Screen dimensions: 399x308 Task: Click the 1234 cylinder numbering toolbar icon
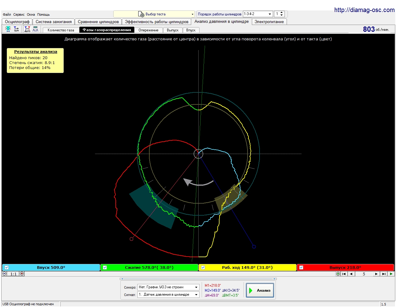coord(16,29)
